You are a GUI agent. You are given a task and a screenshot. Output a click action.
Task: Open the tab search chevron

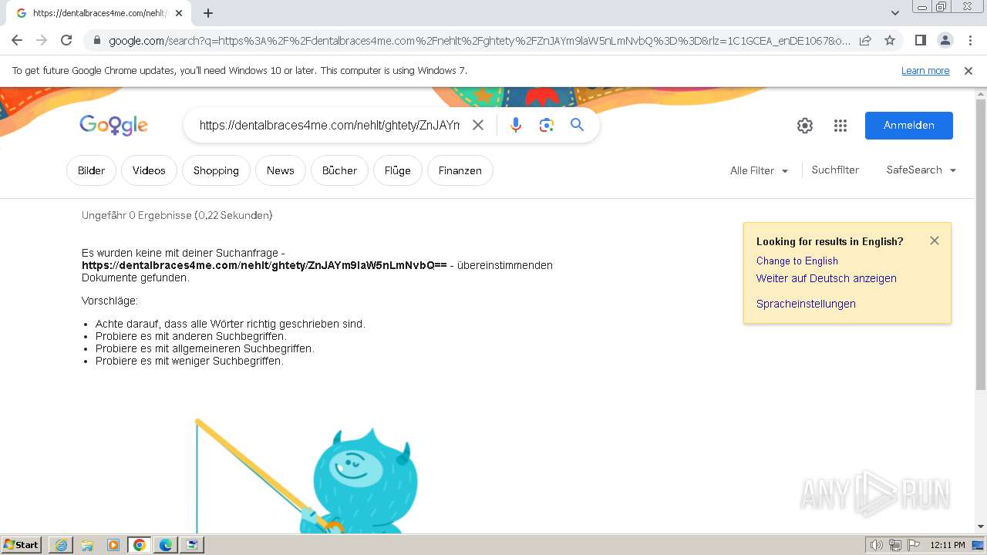[x=895, y=13]
